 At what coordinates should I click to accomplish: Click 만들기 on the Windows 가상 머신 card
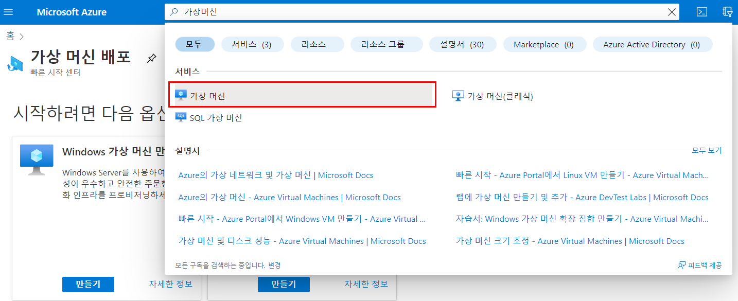(88, 284)
